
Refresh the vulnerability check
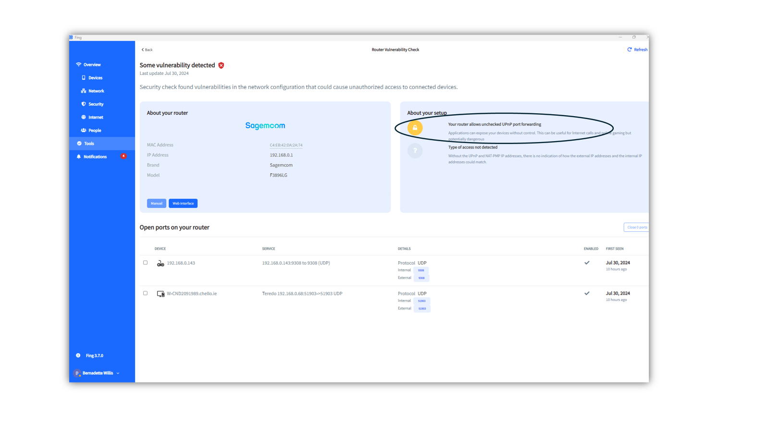point(637,50)
